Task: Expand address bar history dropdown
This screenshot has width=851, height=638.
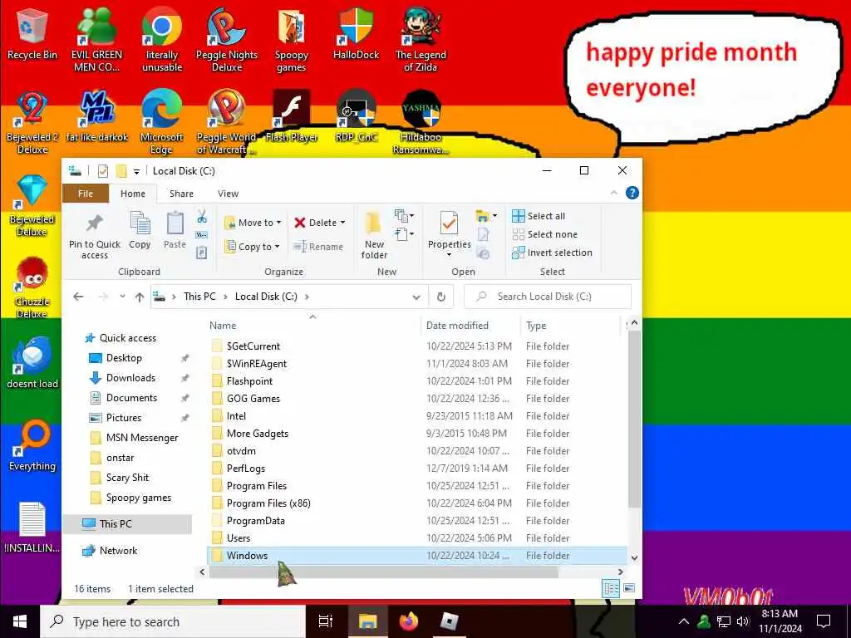Action: 416,297
